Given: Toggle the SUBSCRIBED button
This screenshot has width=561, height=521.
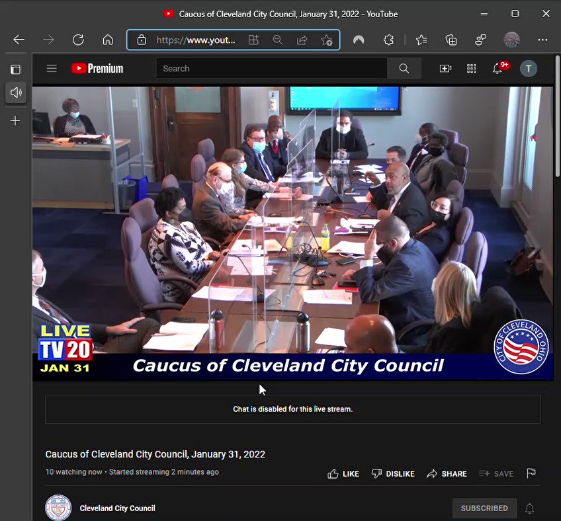Looking at the screenshot, I should point(484,508).
